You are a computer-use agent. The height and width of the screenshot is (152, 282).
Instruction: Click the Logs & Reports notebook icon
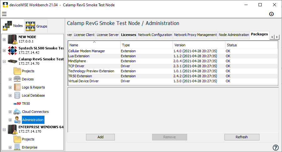point(17,87)
